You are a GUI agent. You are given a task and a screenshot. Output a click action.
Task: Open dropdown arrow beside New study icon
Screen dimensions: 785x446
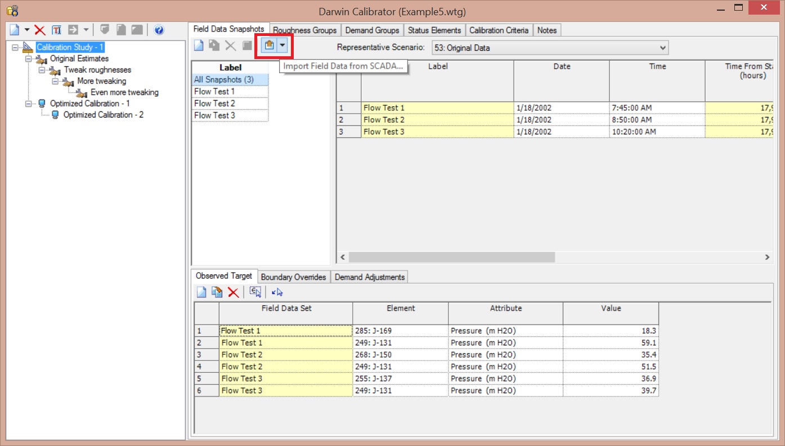[x=26, y=30]
